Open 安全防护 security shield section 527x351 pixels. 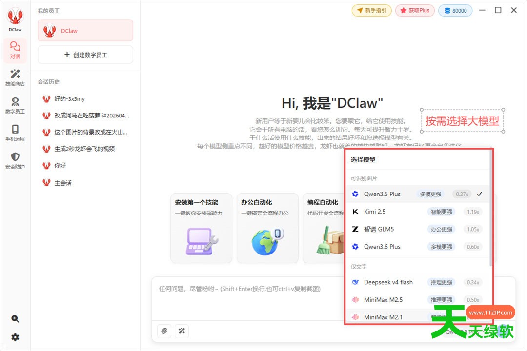click(x=15, y=160)
